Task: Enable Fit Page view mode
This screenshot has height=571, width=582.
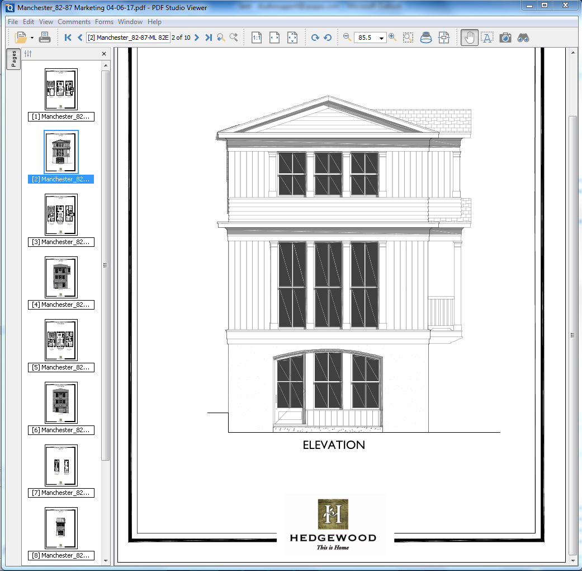Action: click(292, 37)
